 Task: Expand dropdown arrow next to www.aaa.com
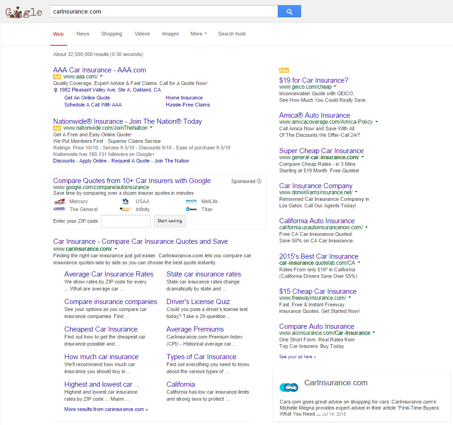101,76
